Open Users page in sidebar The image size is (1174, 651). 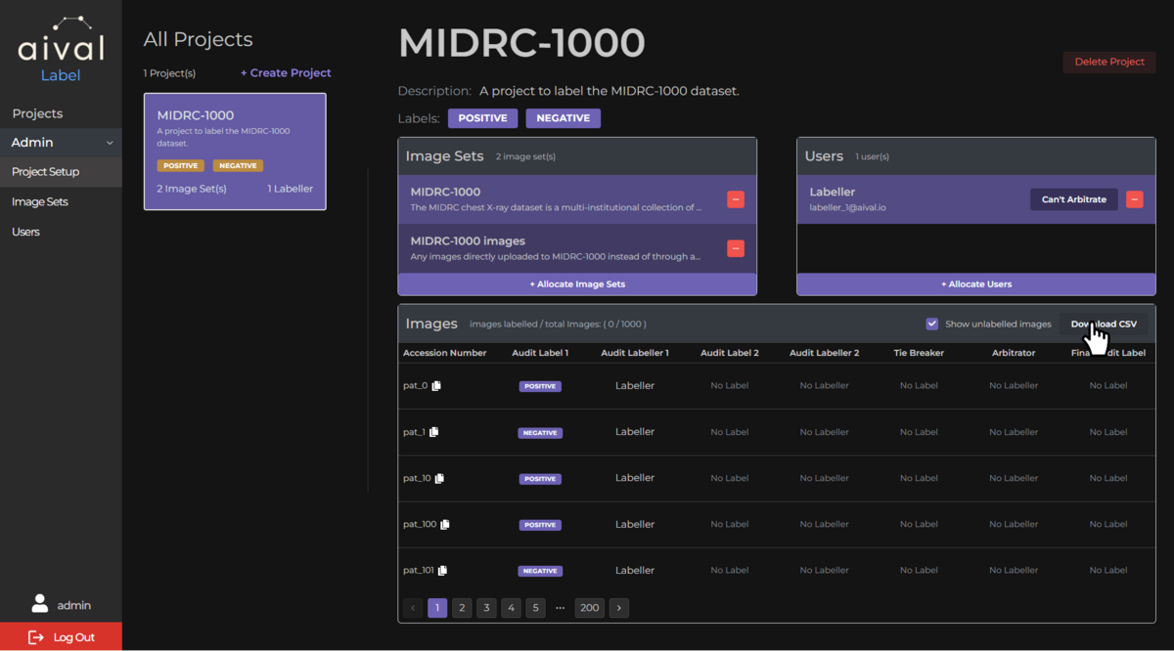25,233
